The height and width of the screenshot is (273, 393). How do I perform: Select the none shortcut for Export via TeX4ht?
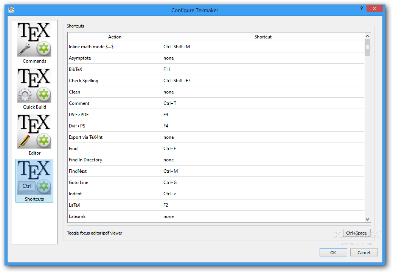click(263, 137)
